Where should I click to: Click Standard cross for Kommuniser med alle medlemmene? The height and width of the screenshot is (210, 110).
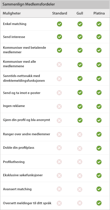click(59, 65)
